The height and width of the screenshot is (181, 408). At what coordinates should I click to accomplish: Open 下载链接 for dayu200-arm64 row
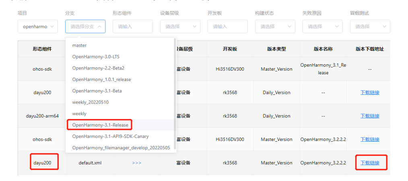point(370,116)
